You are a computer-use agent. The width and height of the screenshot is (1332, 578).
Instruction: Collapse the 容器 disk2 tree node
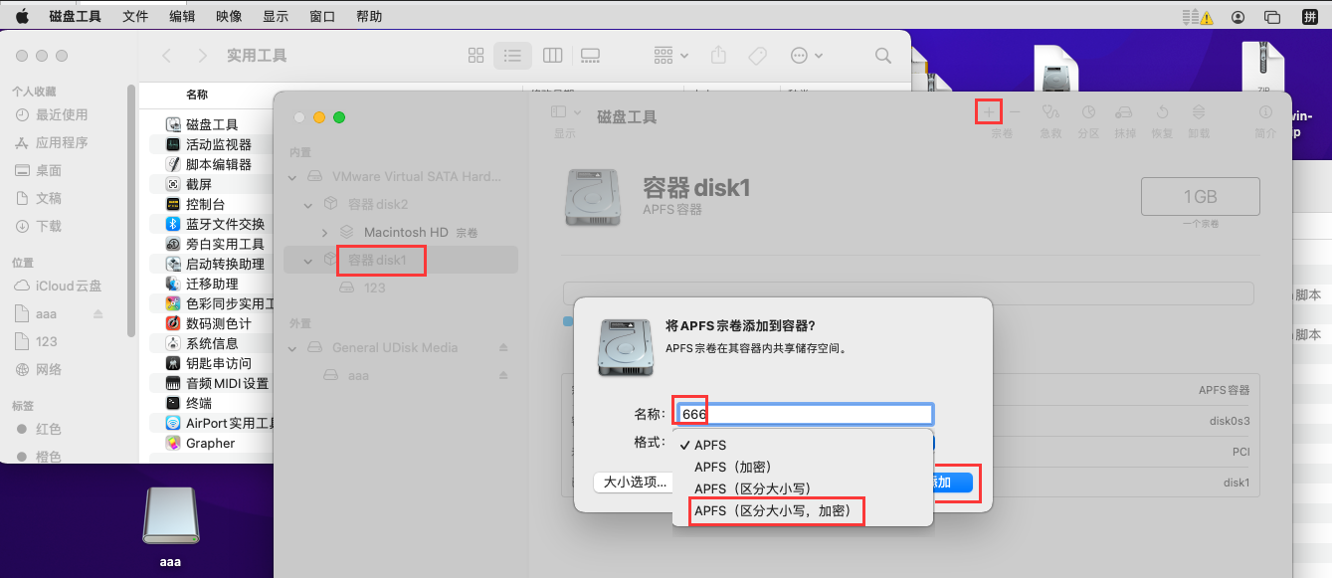click(309, 204)
